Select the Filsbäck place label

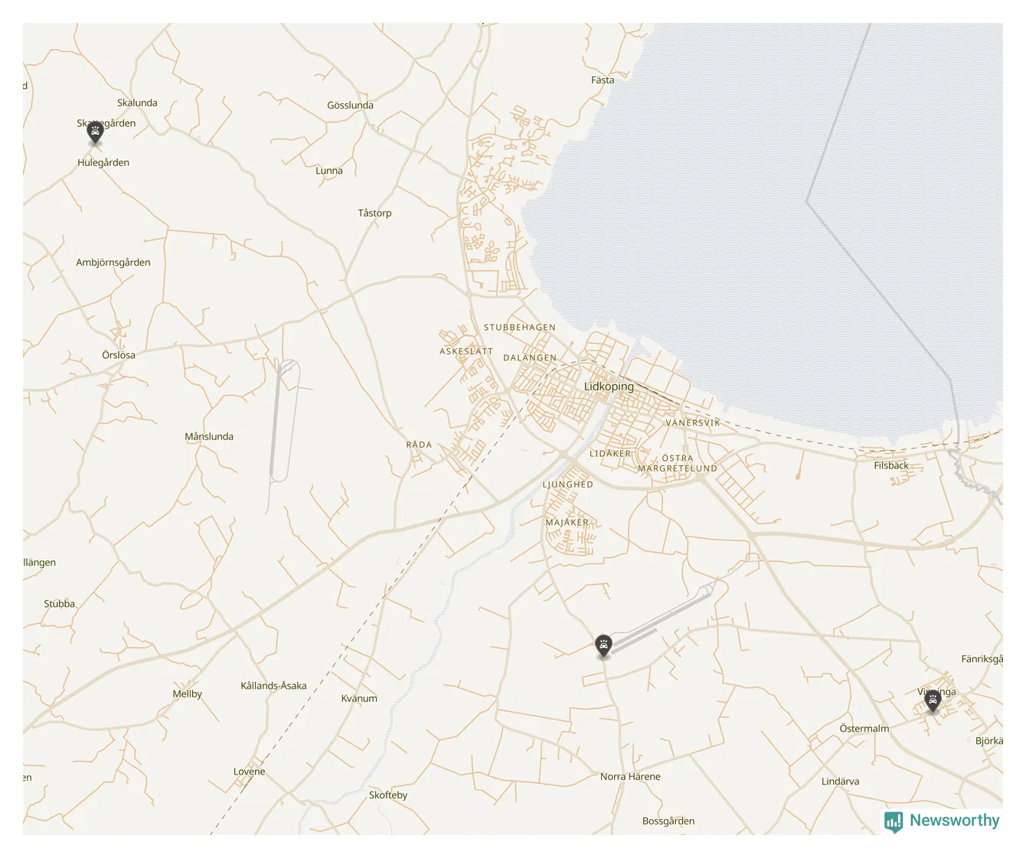(890, 465)
